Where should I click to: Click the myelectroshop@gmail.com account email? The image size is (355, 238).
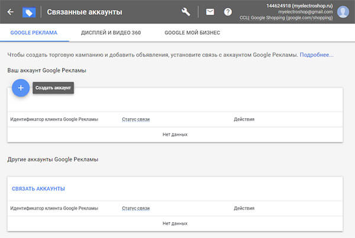click(304, 12)
